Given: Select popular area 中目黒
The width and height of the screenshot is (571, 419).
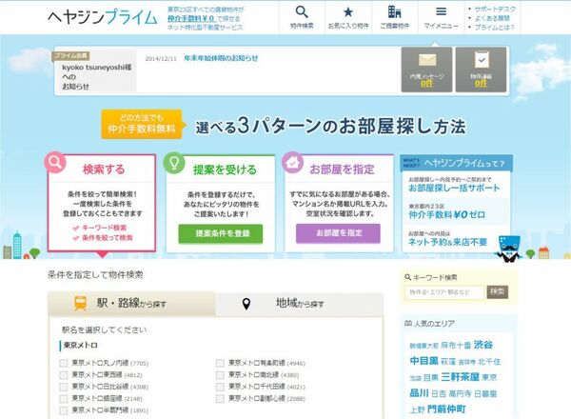Looking at the screenshot, I should (x=423, y=361).
